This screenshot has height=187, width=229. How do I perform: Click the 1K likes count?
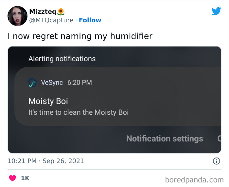tap(25, 178)
